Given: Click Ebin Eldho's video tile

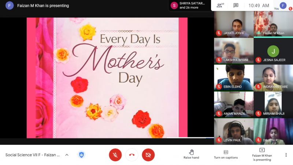Looking at the screenshot, I should pos(234,77).
